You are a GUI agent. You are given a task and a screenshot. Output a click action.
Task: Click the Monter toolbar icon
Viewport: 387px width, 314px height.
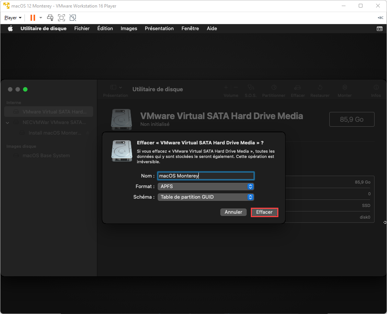click(344, 87)
